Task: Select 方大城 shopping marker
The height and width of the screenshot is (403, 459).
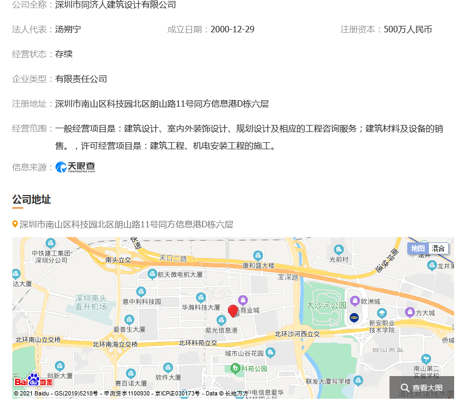Action: tap(410, 312)
